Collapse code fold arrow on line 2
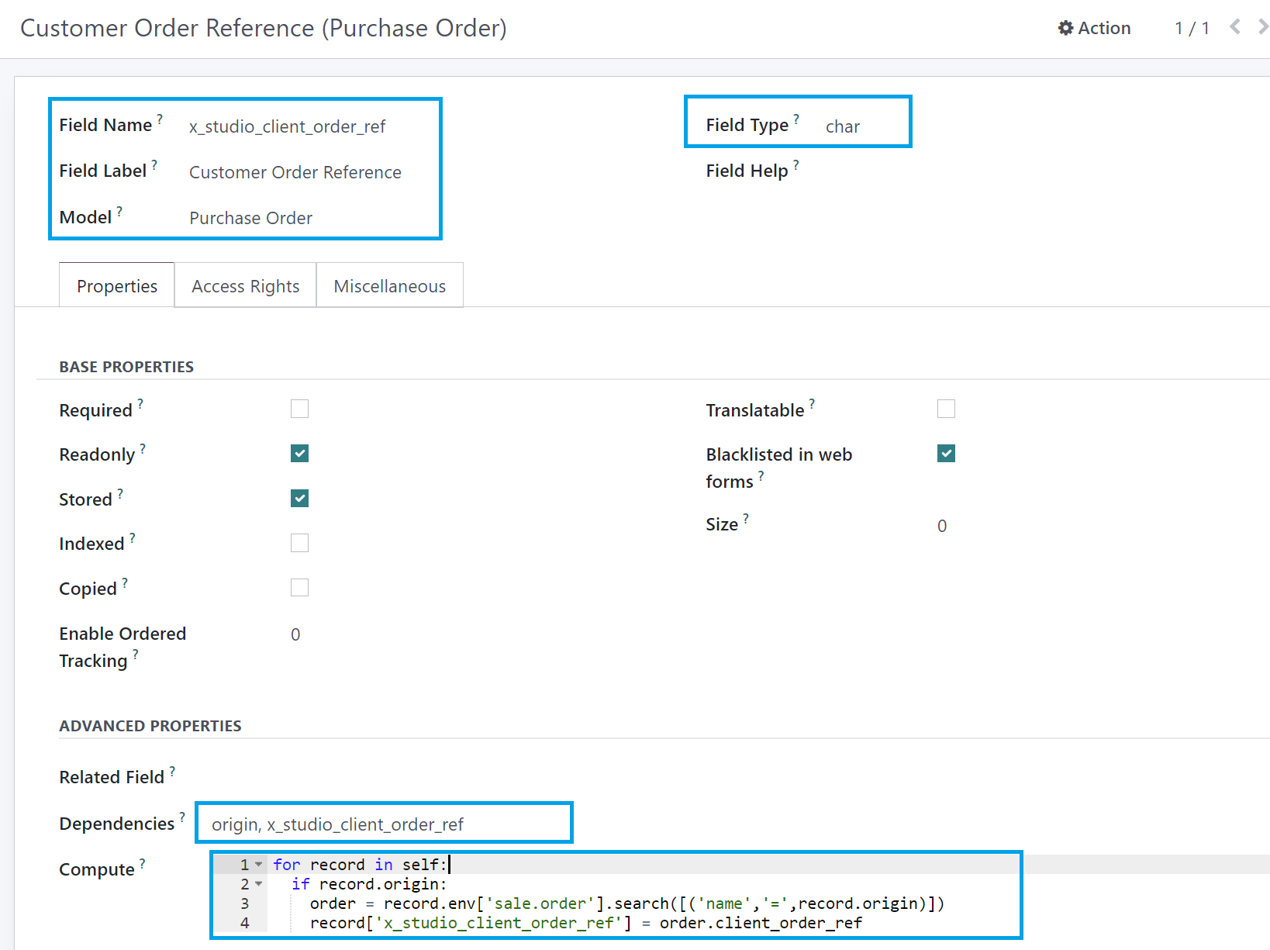 coord(258,883)
